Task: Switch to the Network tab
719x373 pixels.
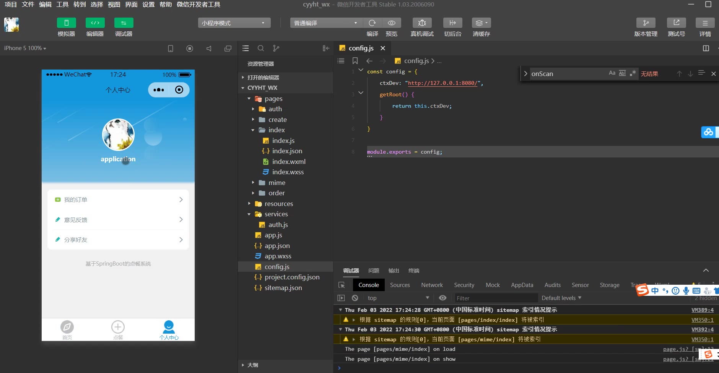Action: click(432, 285)
